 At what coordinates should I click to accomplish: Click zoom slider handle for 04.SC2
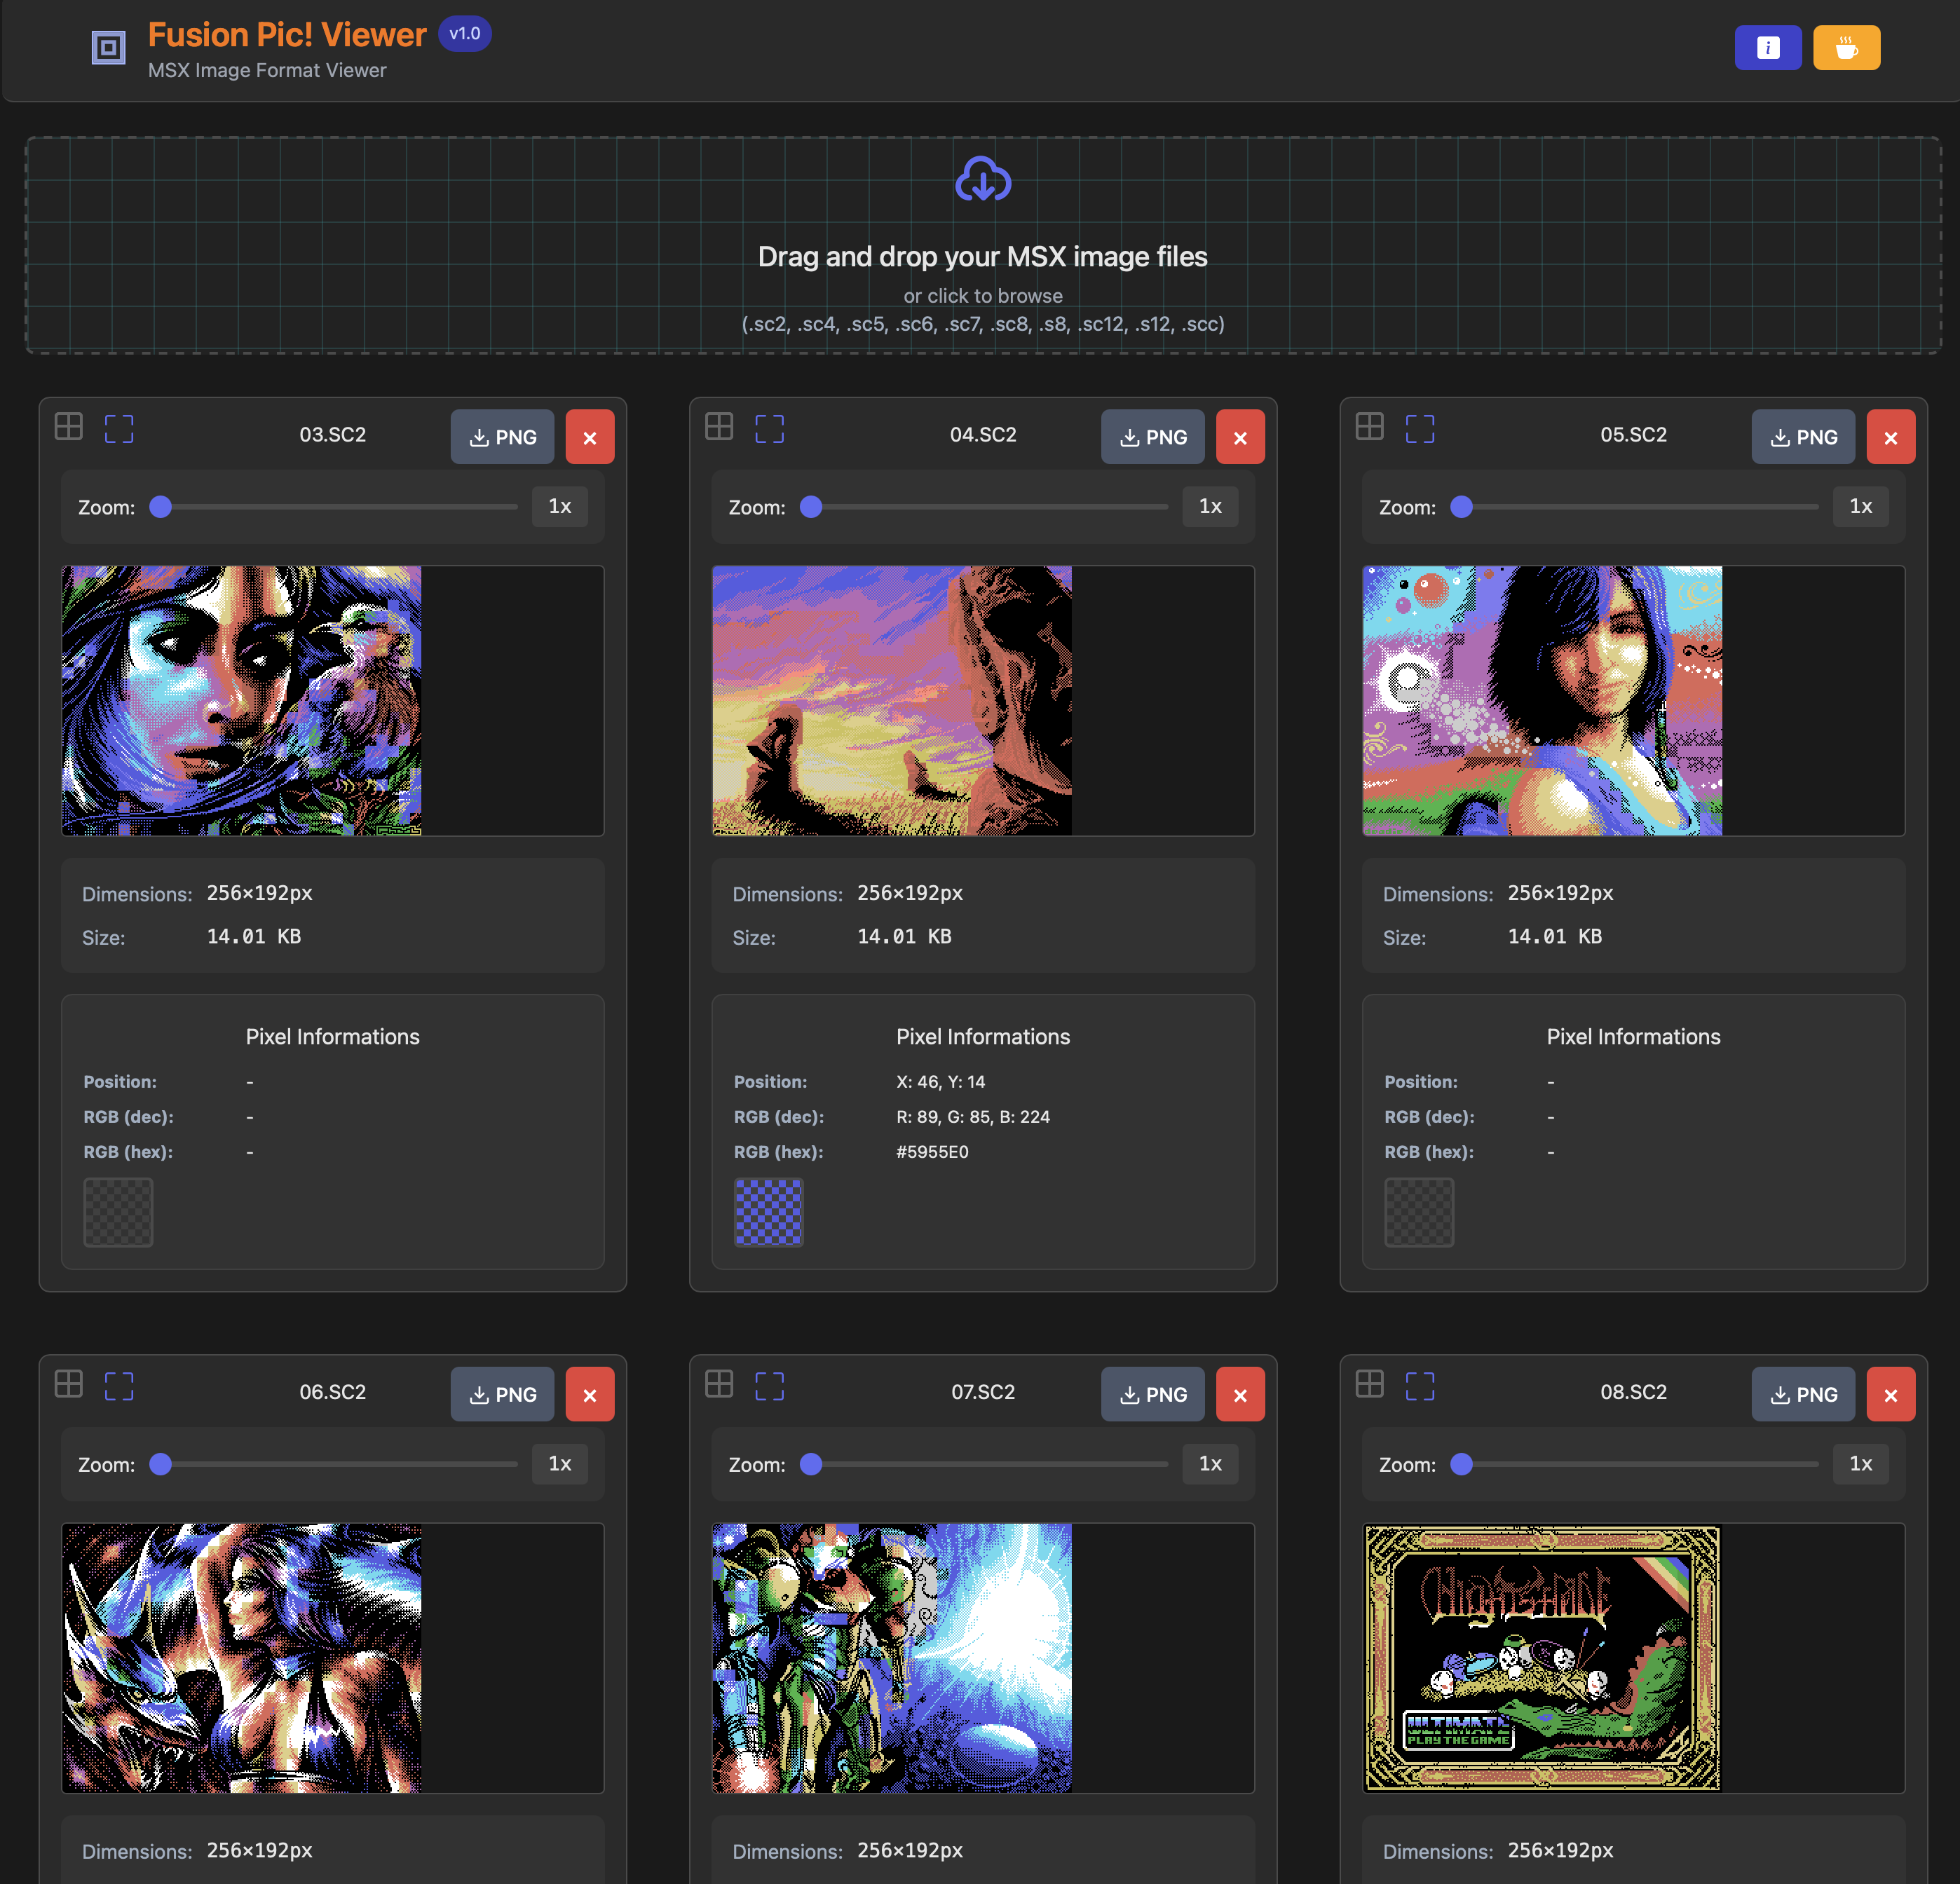point(811,507)
